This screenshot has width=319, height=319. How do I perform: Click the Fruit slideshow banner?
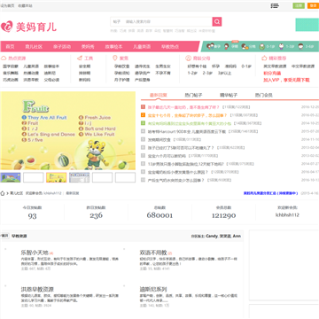tap(68, 130)
